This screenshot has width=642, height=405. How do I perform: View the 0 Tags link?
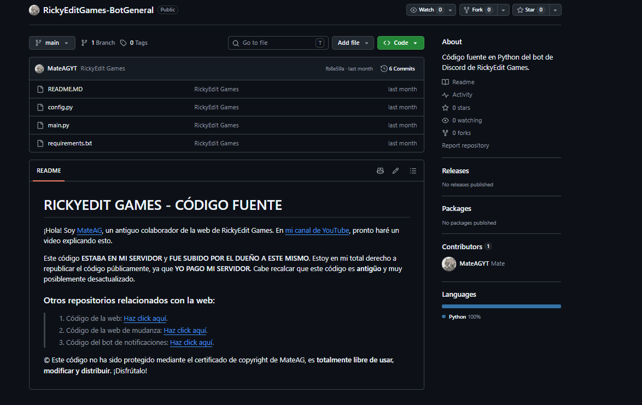click(x=134, y=43)
